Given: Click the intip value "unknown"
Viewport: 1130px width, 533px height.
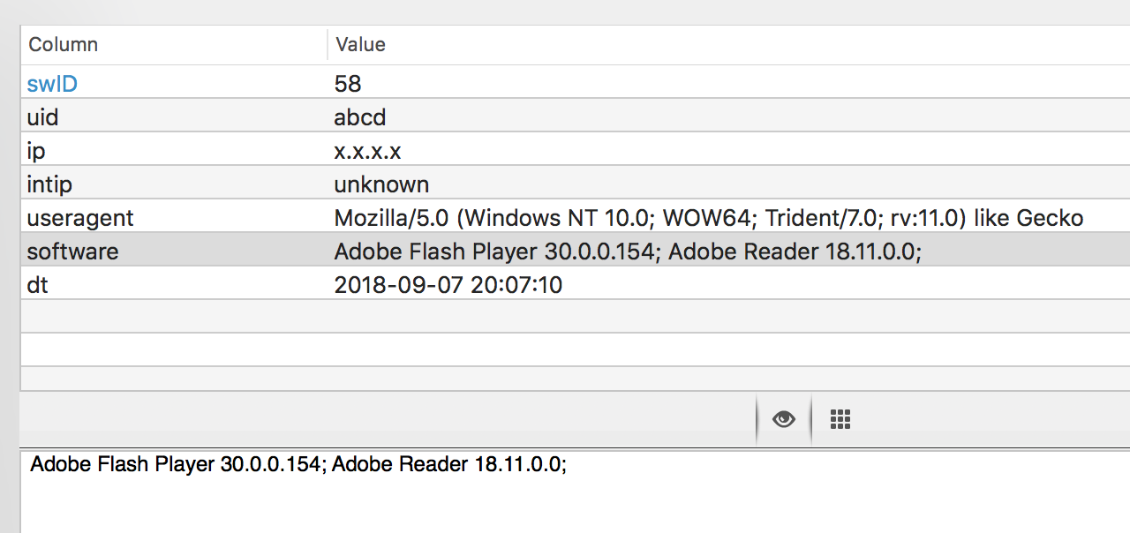Looking at the screenshot, I should [381, 184].
